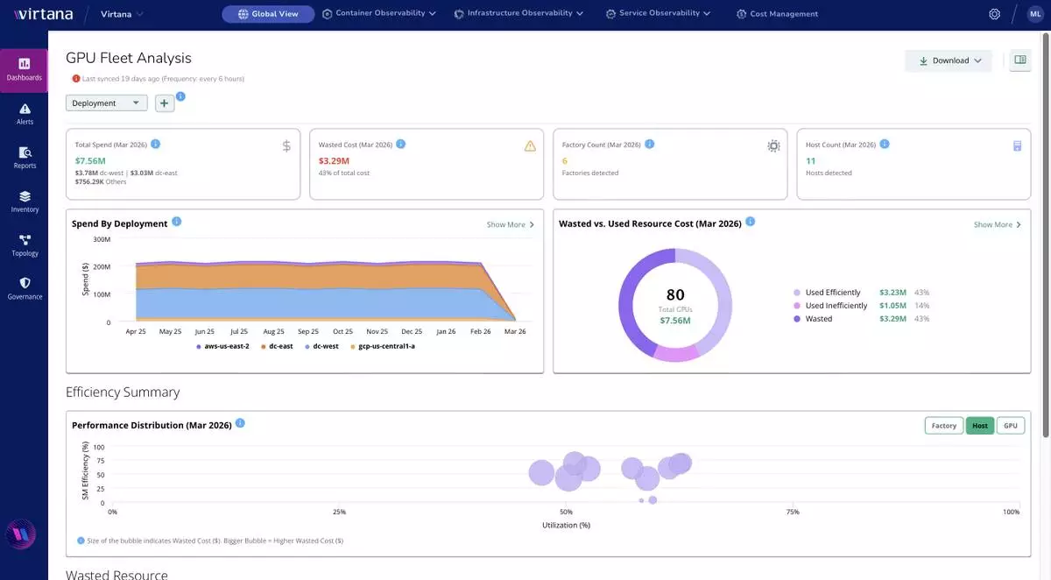This screenshot has height=580, width=1051.
Task: Go to Inventory in the sidebar
Action: coord(25,201)
